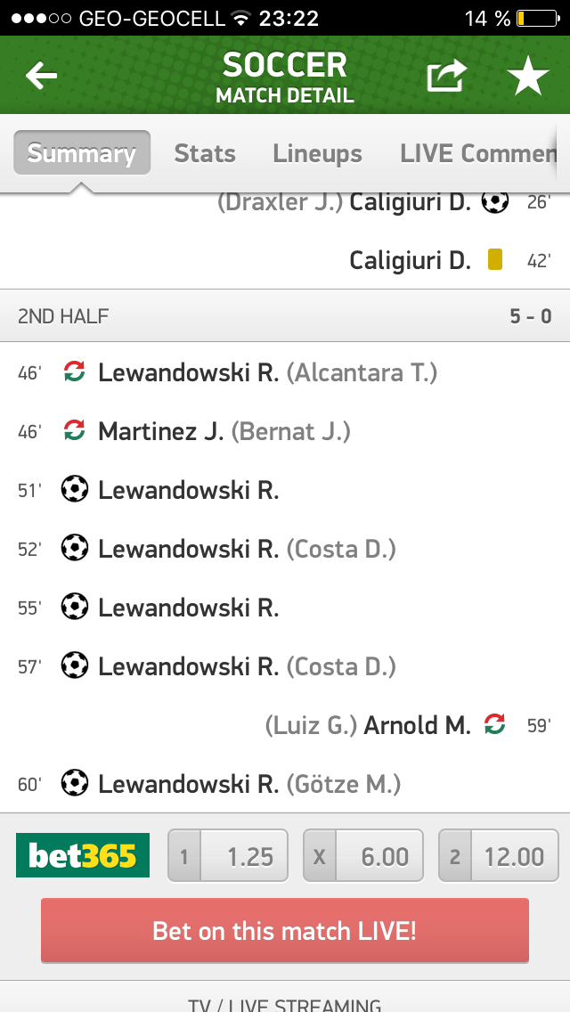Toggle the favorite star for this match
The height and width of the screenshot is (1012, 570).
pos(528,78)
